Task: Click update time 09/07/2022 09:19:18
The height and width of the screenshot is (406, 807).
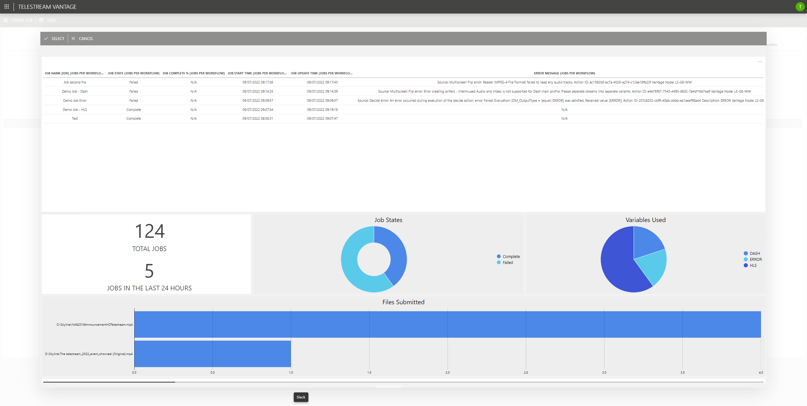Action: click(322, 110)
